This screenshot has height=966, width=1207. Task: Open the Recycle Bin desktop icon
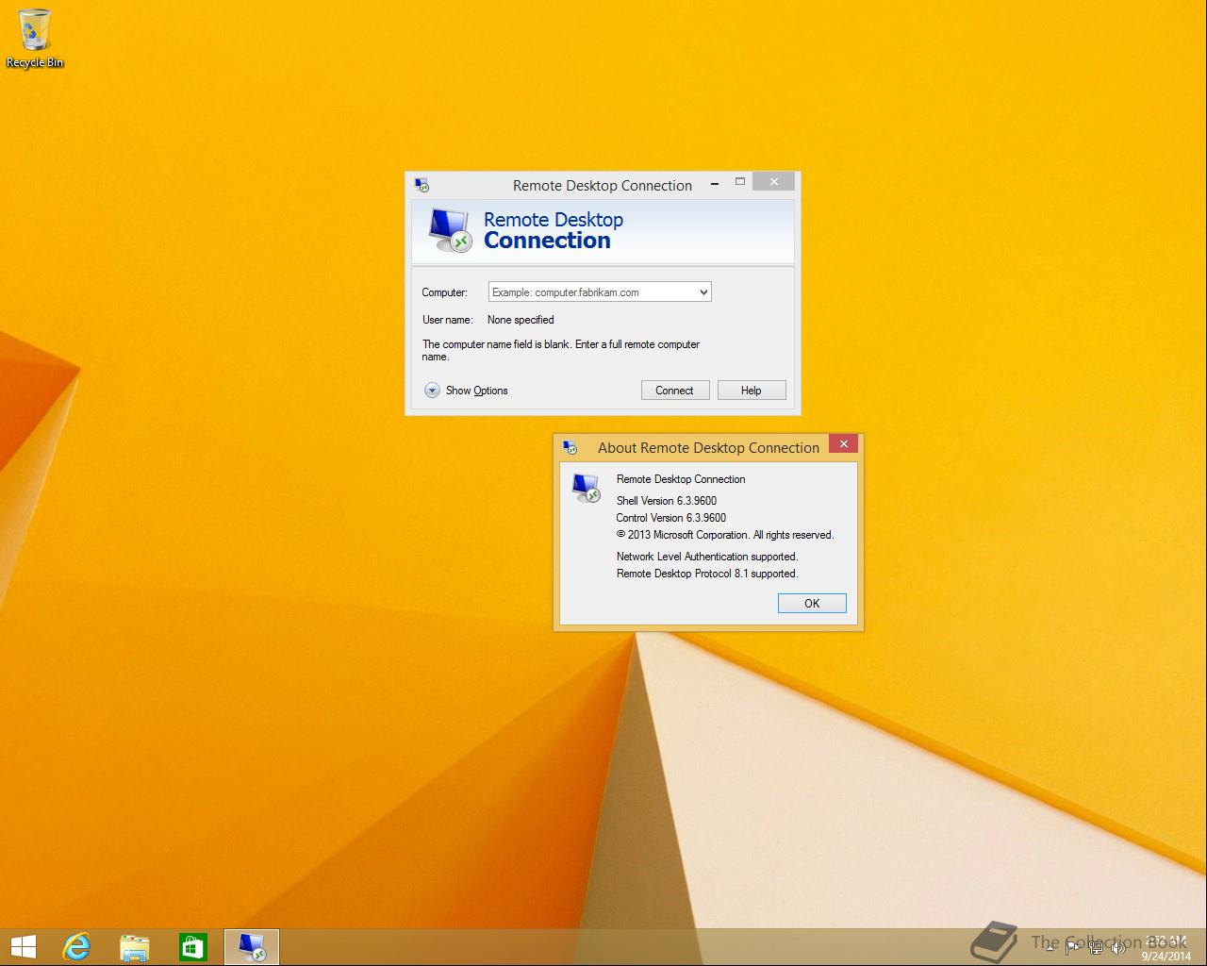pyautogui.click(x=35, y=38)
